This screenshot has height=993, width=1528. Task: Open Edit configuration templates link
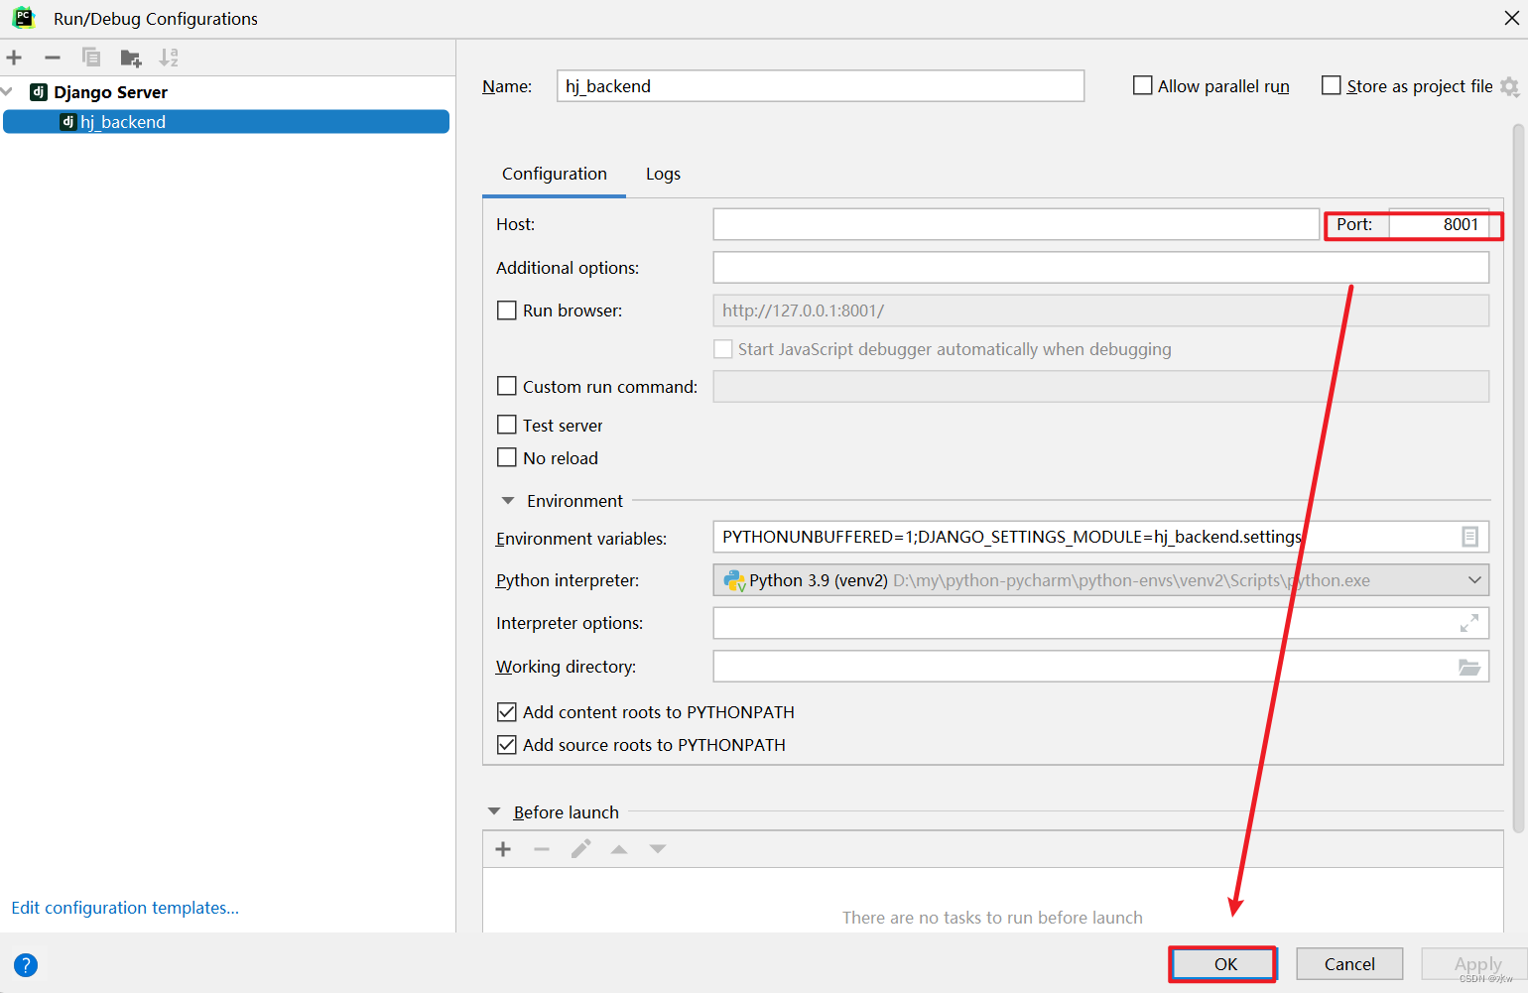pos(125,908)
